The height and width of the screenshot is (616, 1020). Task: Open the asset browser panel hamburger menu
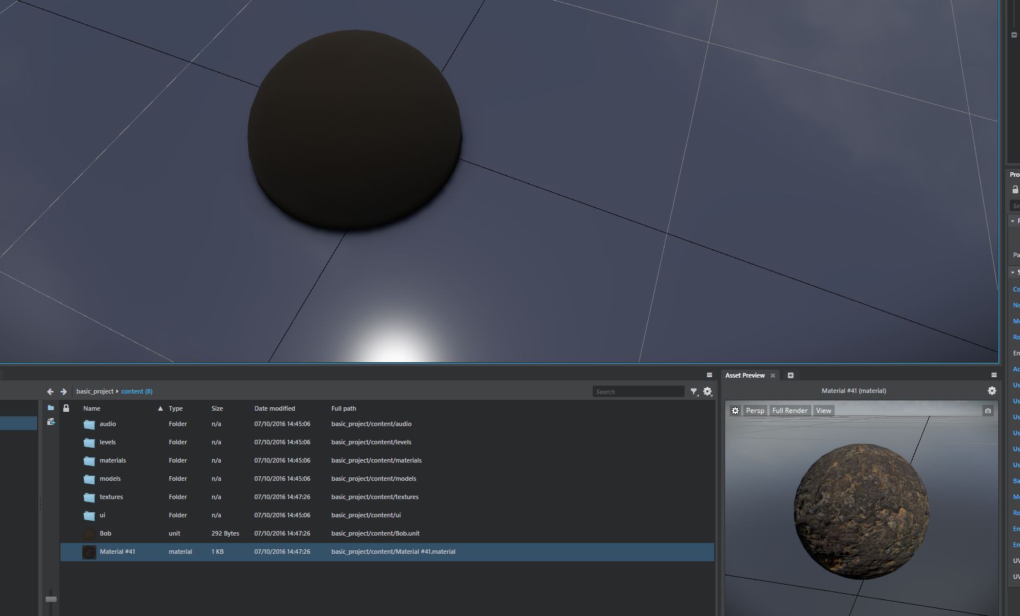click(709, 375)
